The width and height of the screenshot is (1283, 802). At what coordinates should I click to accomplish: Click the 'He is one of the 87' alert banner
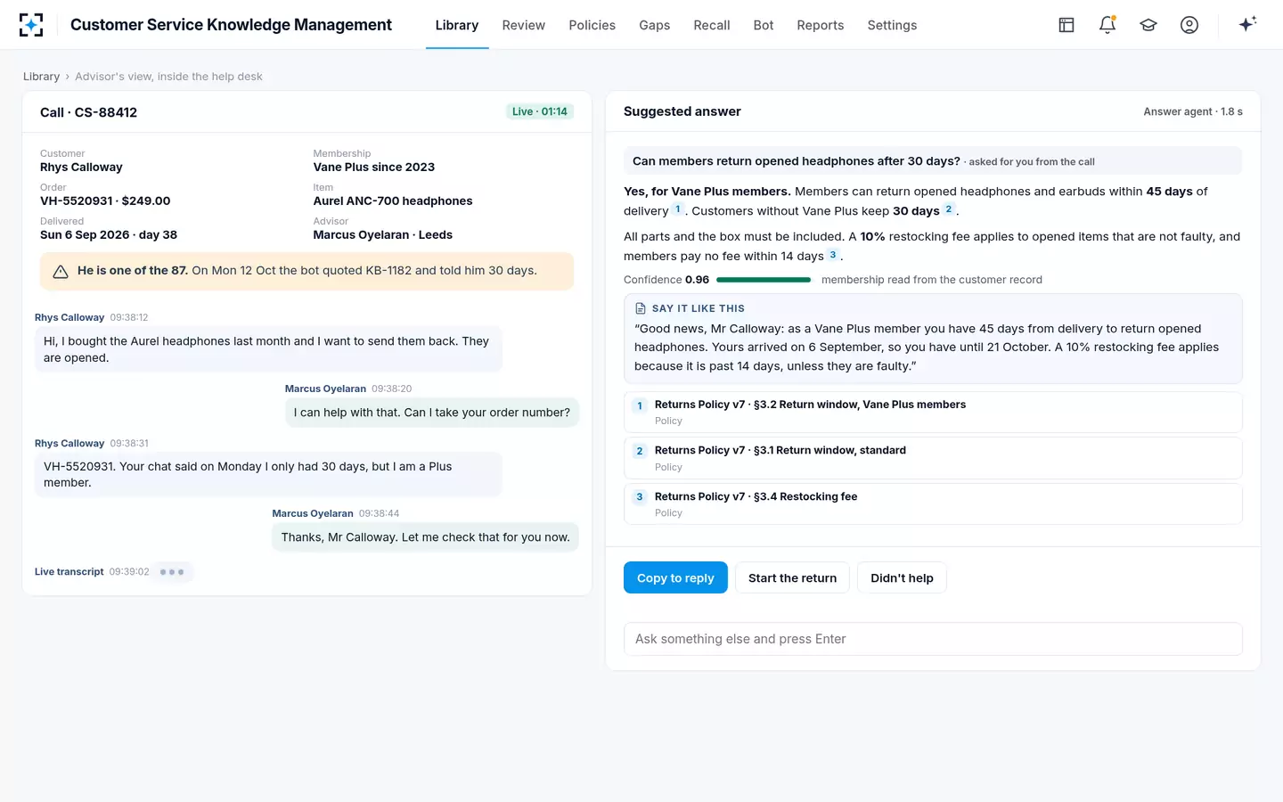tap(306, 271)
